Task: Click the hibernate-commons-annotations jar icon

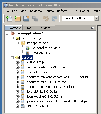Action: point(23,77)
